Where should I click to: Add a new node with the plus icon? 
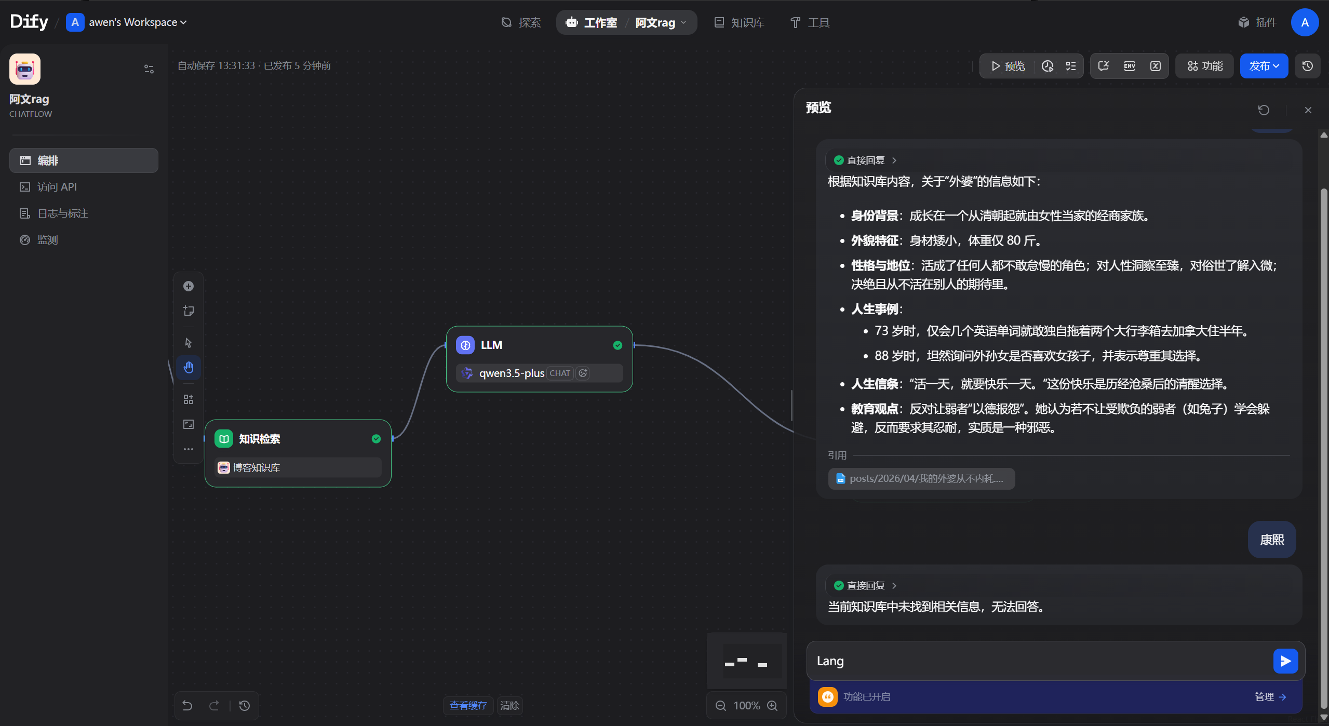click(189, 286)
